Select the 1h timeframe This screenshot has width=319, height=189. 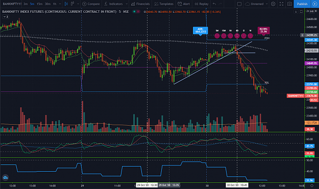55,4
